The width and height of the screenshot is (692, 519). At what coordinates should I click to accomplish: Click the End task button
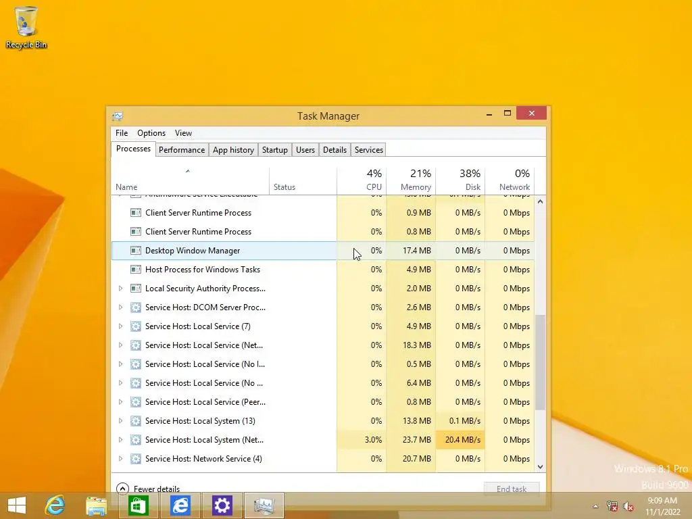click(x=512, y=489)
